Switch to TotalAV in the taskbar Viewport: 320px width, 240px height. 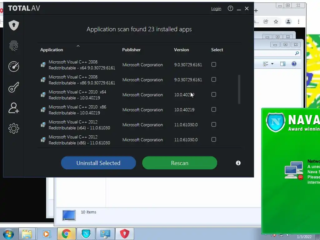click(x=125, y=234)
